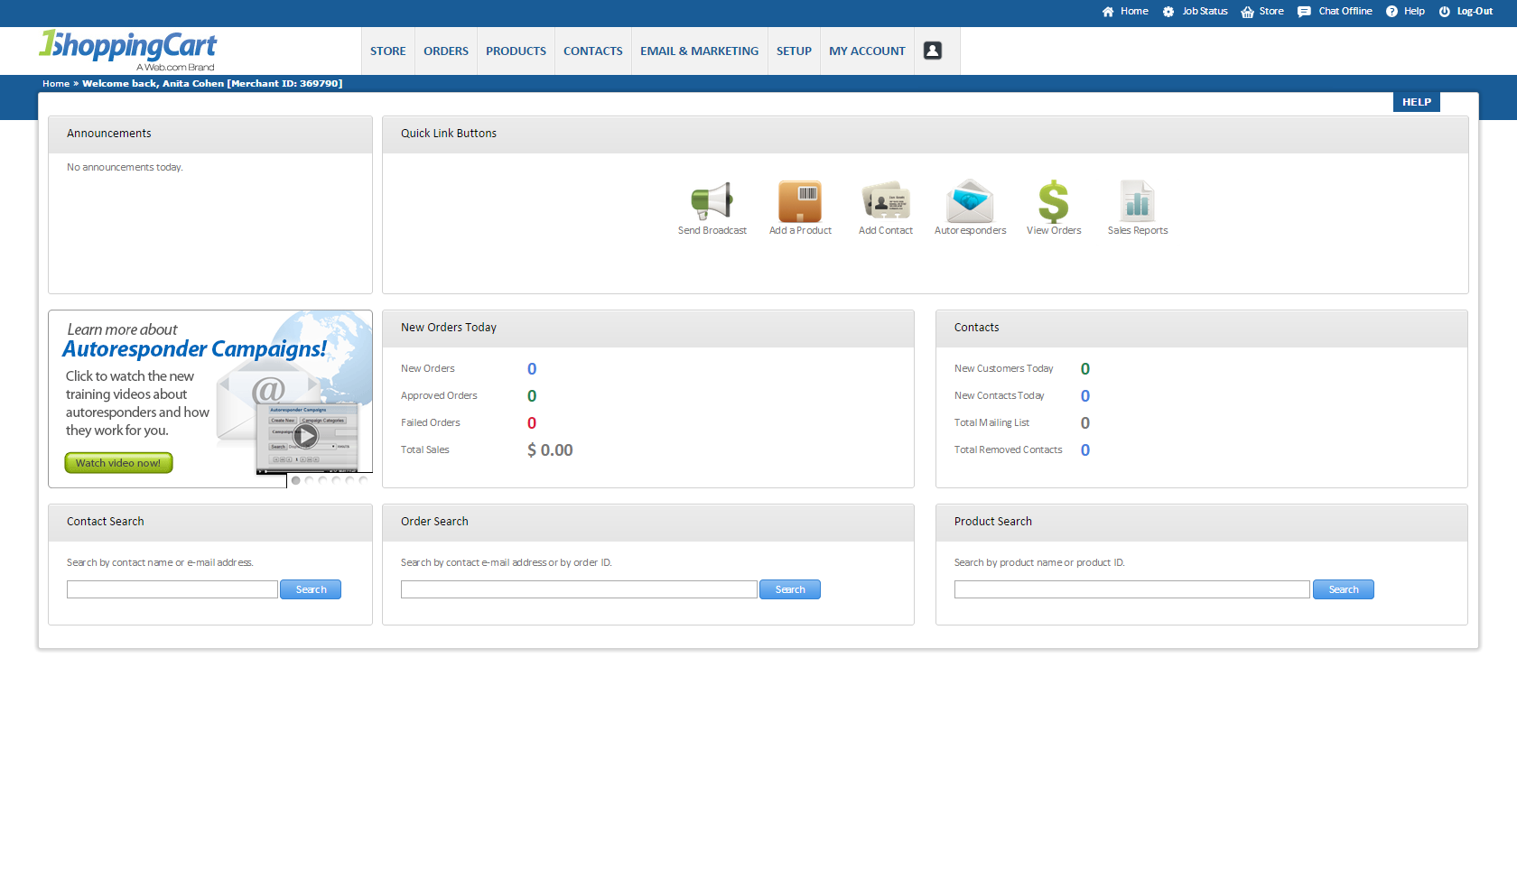Click the Product Search input box

1131,589
